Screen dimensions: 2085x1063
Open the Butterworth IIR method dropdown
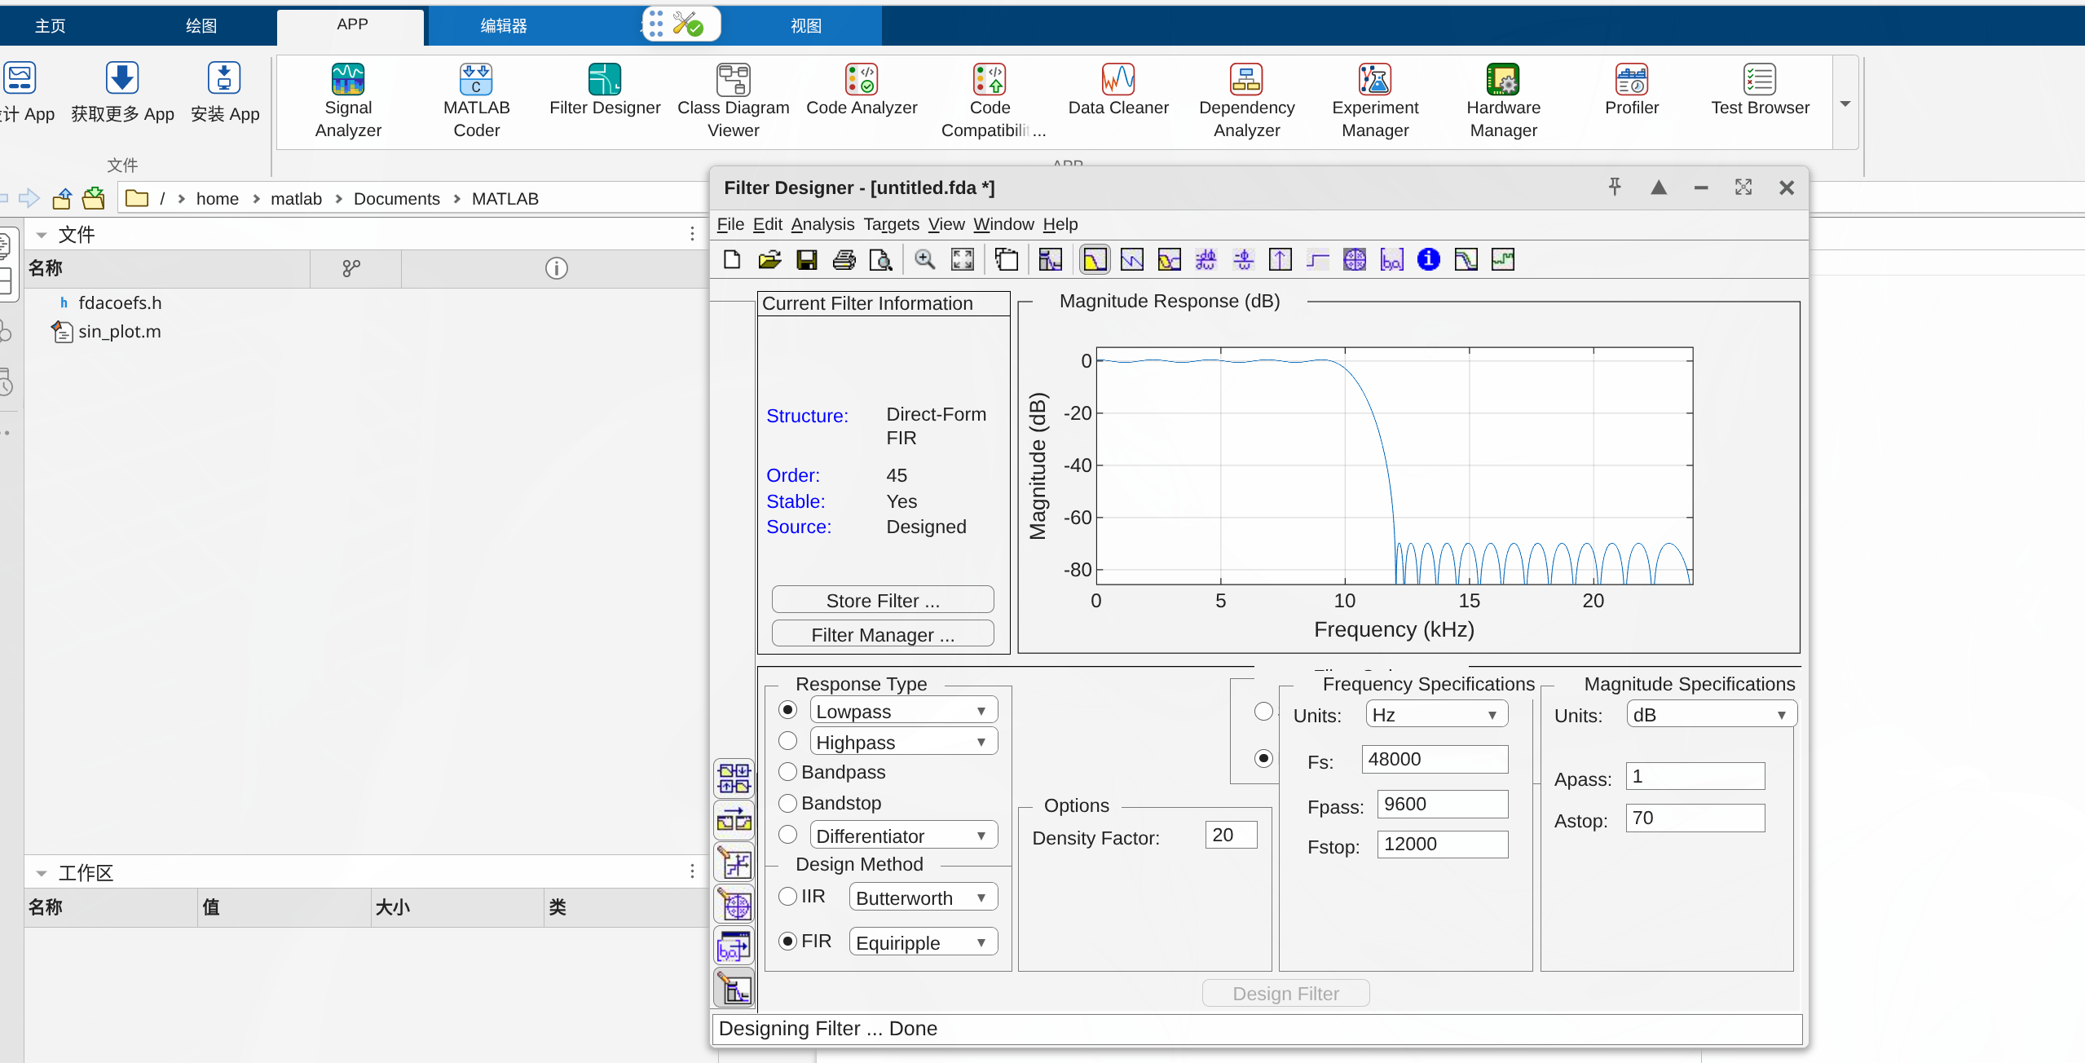[x=923, y=898]
